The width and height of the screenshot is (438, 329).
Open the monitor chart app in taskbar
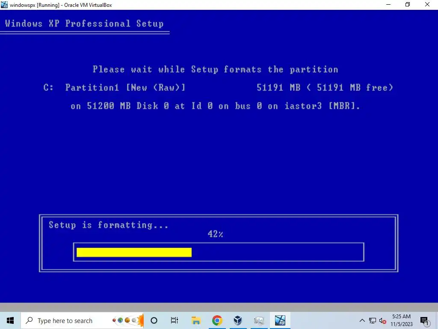(259, 320)
